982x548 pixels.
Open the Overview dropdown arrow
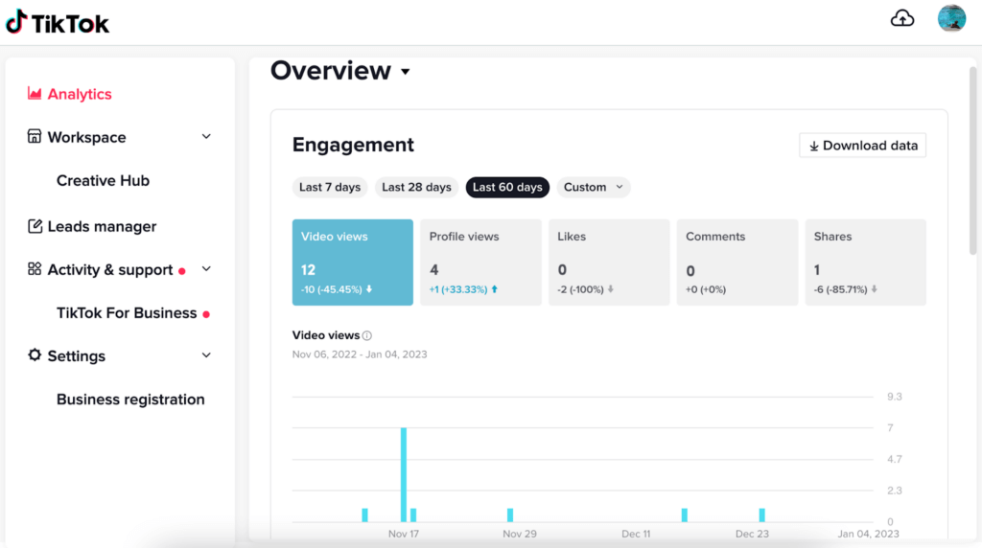406,72
